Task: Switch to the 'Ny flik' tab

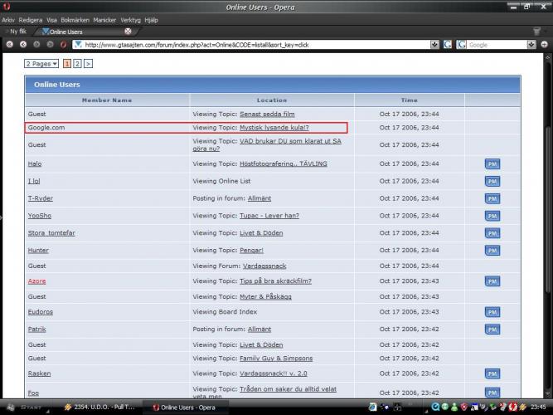Action: [x=19, y=32]
